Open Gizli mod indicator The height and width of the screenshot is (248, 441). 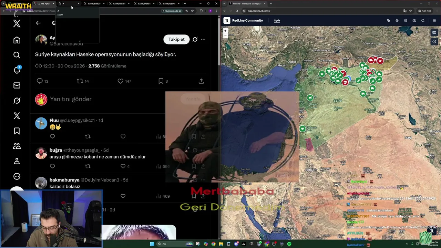424,11
